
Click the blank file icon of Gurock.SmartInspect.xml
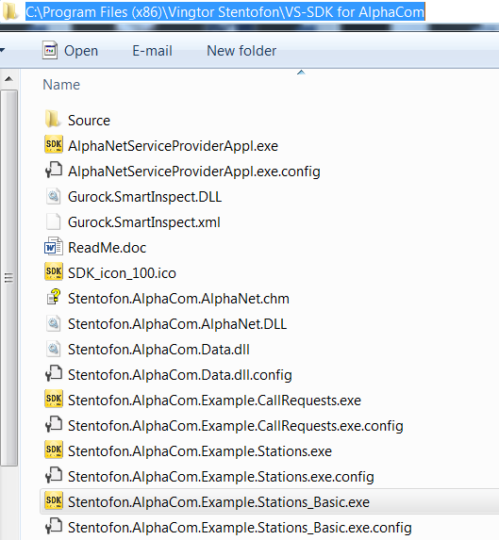click(x=54, y=221)
